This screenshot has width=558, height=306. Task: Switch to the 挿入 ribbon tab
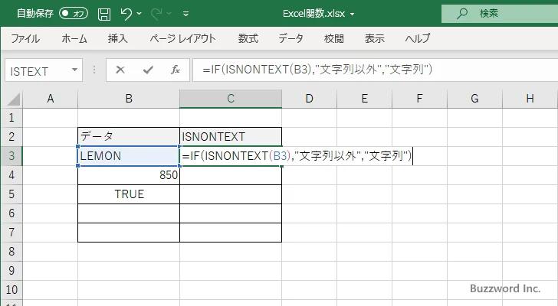tap(118, 38)
